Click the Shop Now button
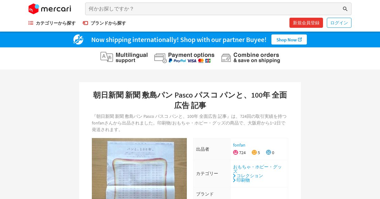The height and width of the screenshot is (199, 380). (289, 39)
